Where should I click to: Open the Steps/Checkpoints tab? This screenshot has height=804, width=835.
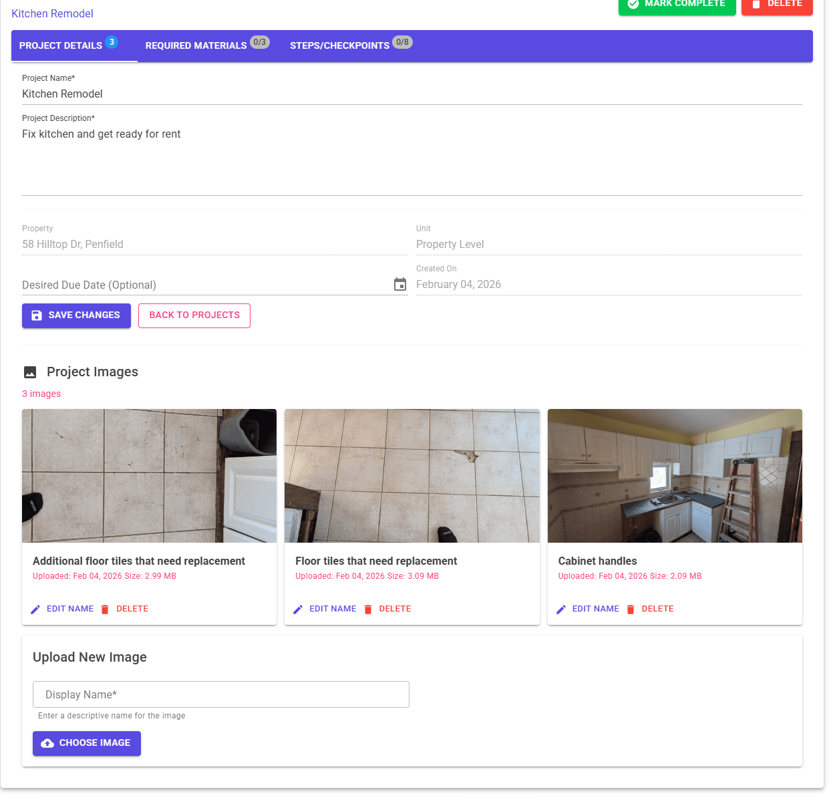(x=339, y=45)
